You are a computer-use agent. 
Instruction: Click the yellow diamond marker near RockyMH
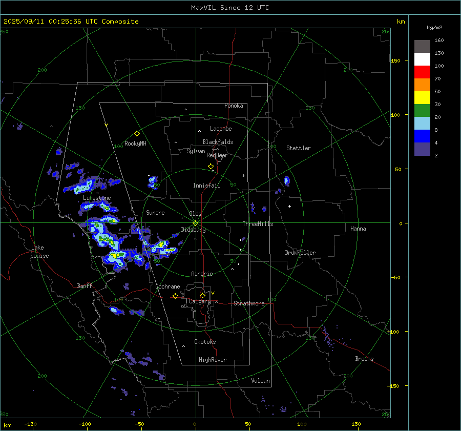pos(137,134)
